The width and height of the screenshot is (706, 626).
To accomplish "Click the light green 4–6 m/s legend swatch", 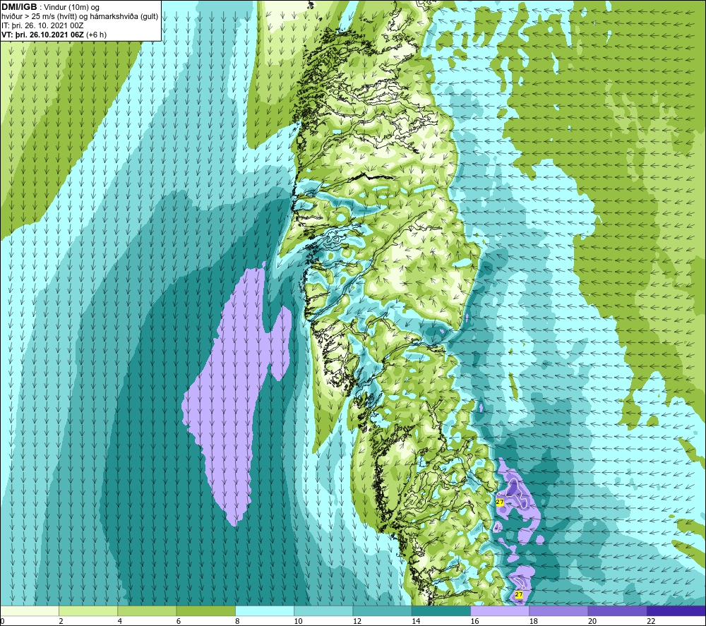I will tap(148, 610).
